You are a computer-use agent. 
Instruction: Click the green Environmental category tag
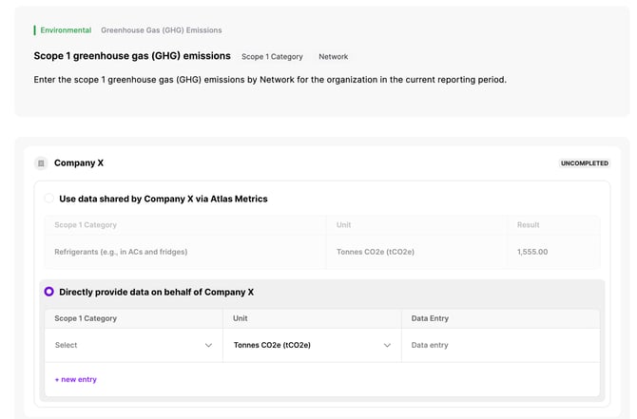tap(65, 30)
